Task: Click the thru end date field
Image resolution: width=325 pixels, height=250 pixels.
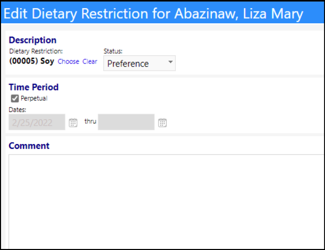Action: (126, 122)
